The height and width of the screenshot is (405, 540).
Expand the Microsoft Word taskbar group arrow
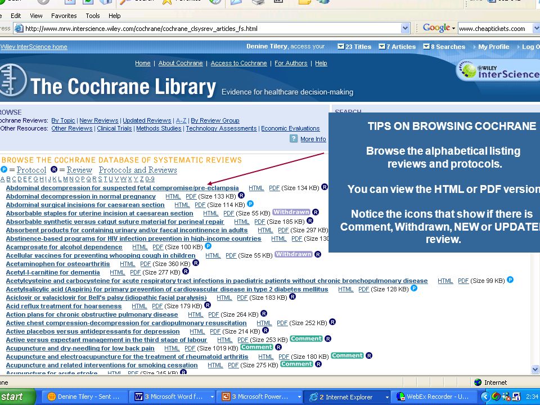coord(212,397)
